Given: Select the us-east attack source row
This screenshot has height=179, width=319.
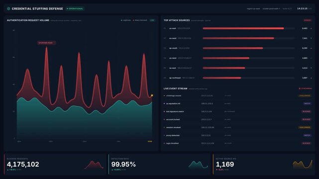Looking at the screenshot, I should (238, 28).
